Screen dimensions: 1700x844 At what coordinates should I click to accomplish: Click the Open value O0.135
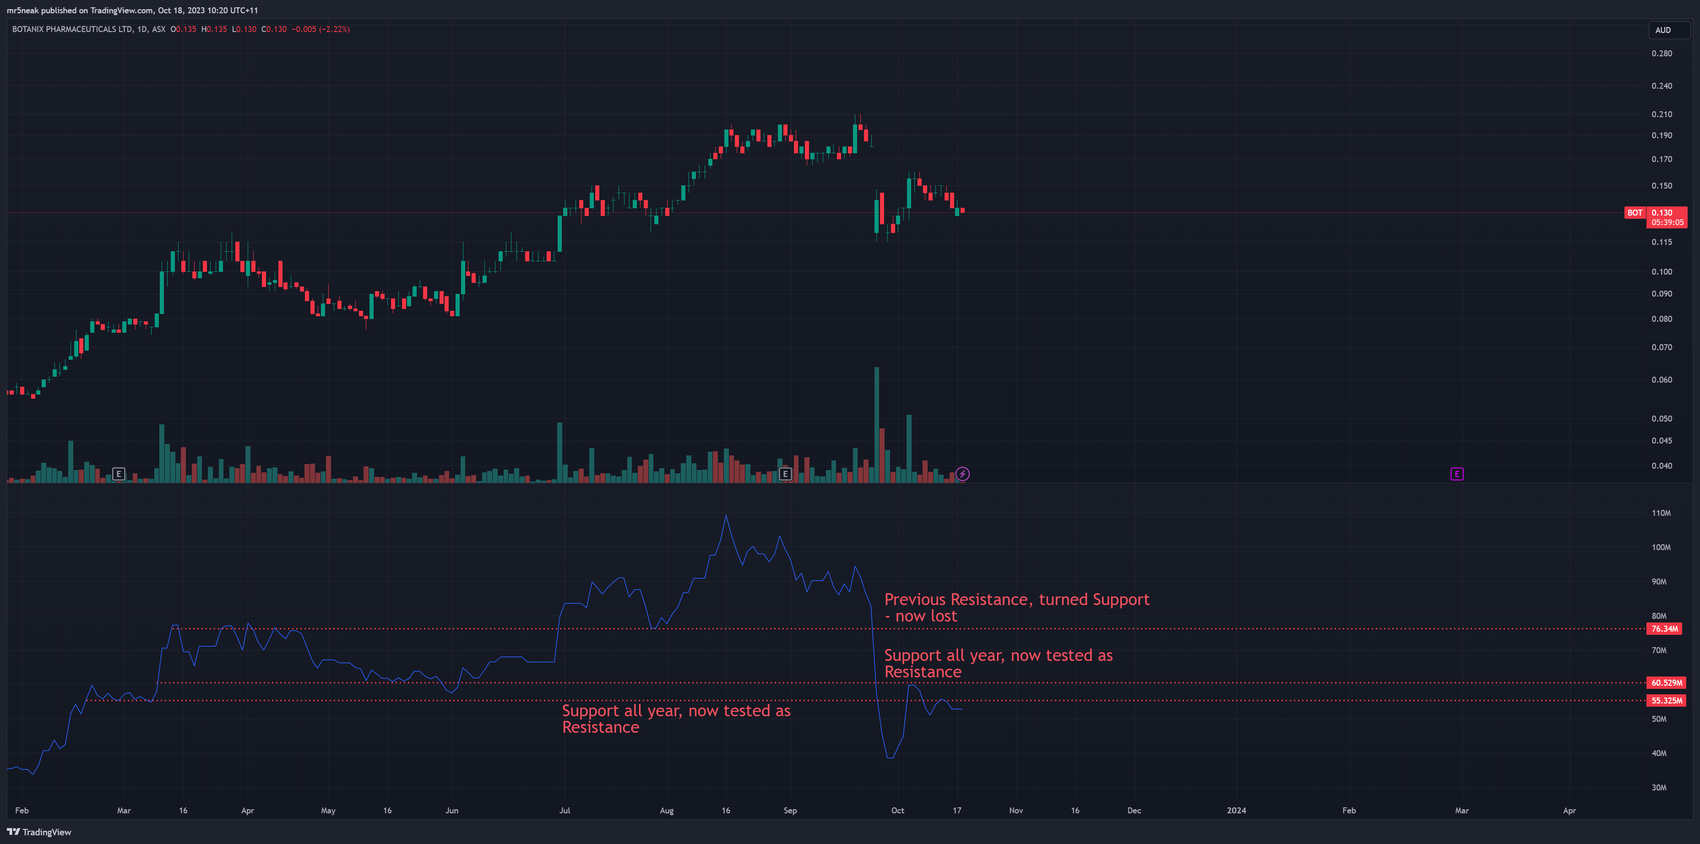[184, 29]
